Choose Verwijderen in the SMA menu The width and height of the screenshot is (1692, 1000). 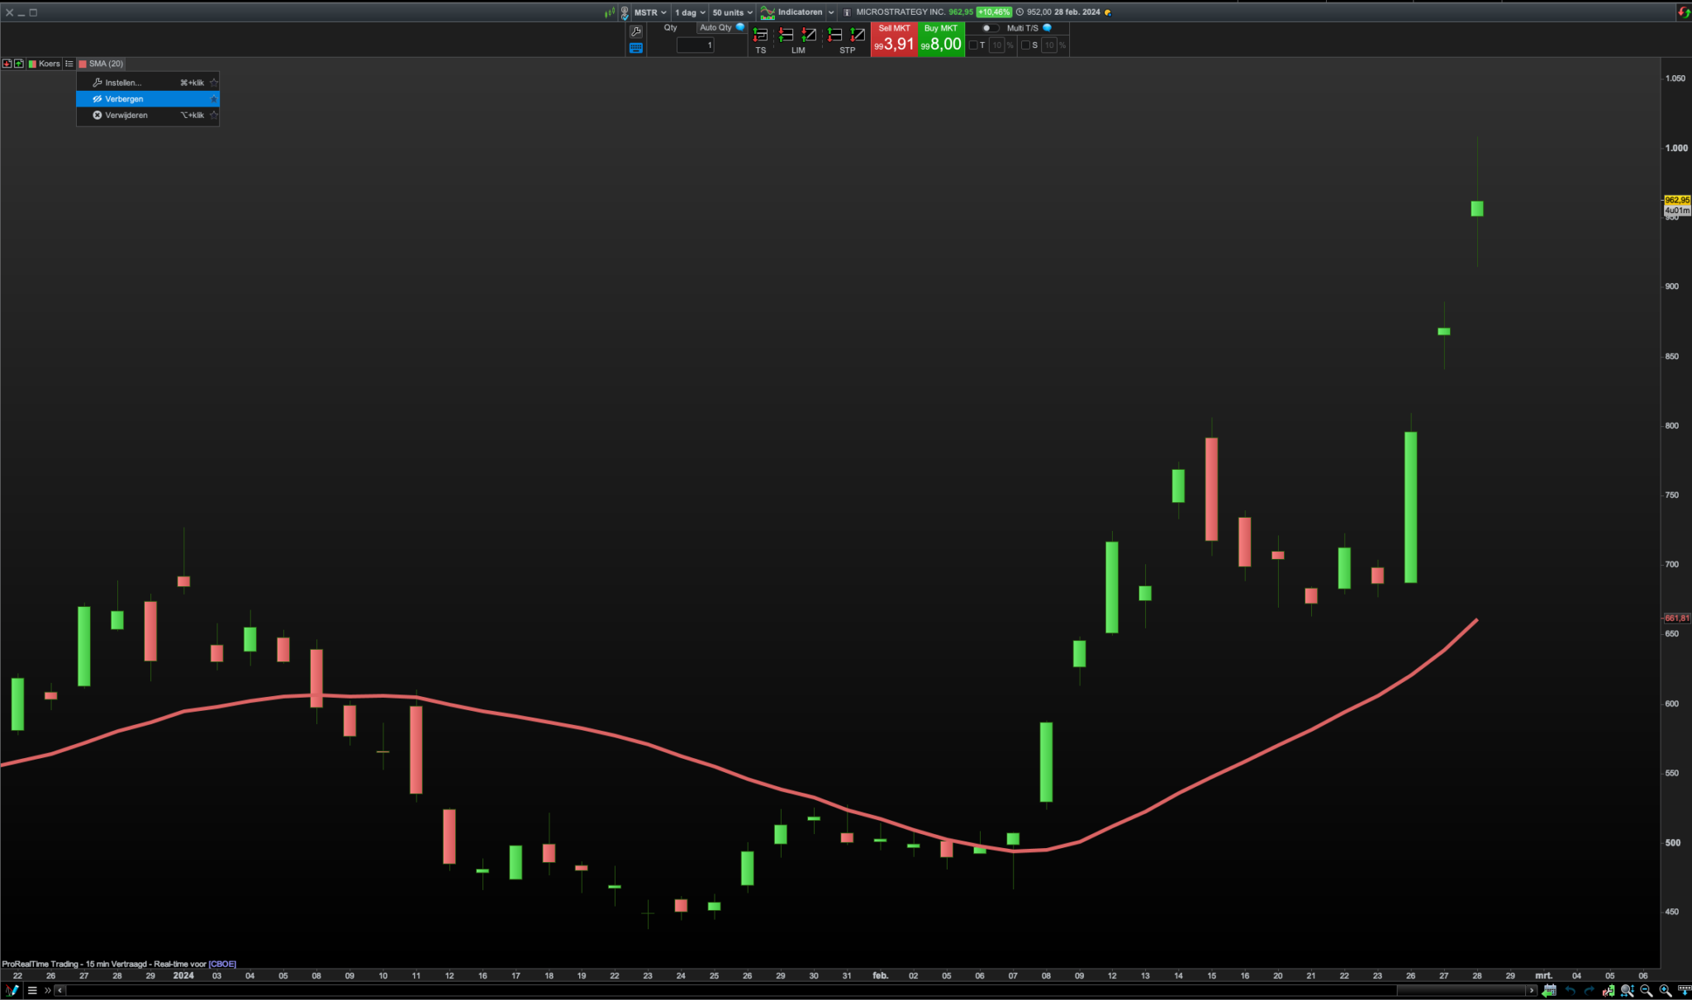126,116
